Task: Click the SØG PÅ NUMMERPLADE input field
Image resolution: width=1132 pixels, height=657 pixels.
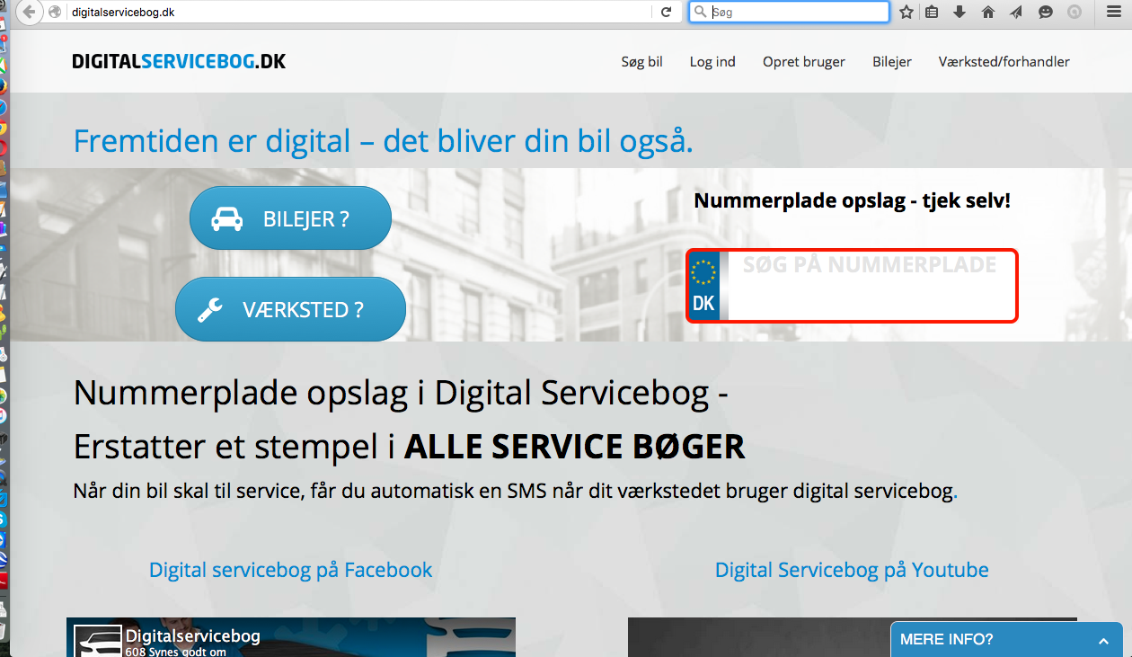Action: coord(852,286)
